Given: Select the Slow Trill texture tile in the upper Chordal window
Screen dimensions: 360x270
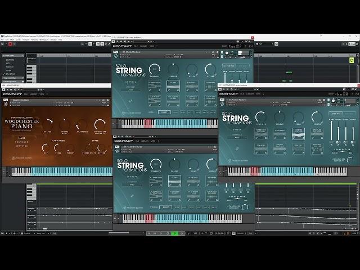Looking at the screenshot, I should click(x=192, y=86).
